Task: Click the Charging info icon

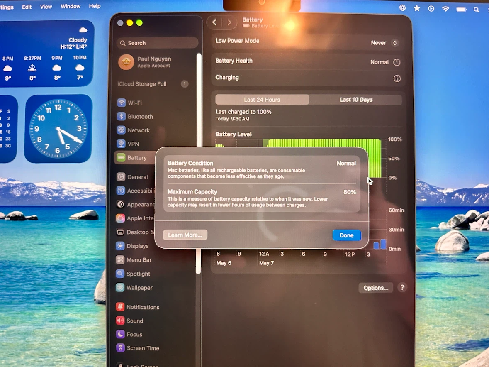Action: click(x=397, y=78)
